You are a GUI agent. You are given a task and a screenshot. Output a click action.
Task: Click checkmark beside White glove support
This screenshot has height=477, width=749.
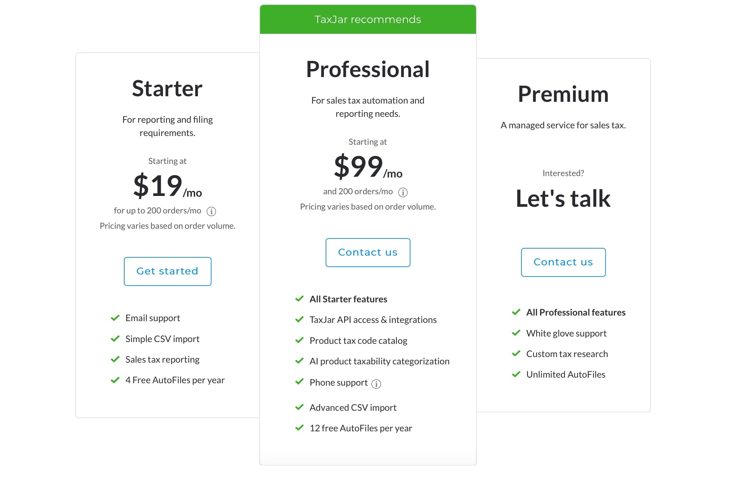516,333
